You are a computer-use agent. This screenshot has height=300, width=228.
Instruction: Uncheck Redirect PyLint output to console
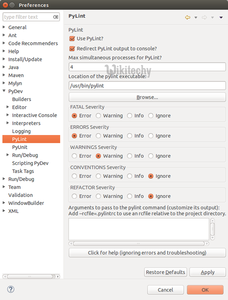[x=72, y=49]
